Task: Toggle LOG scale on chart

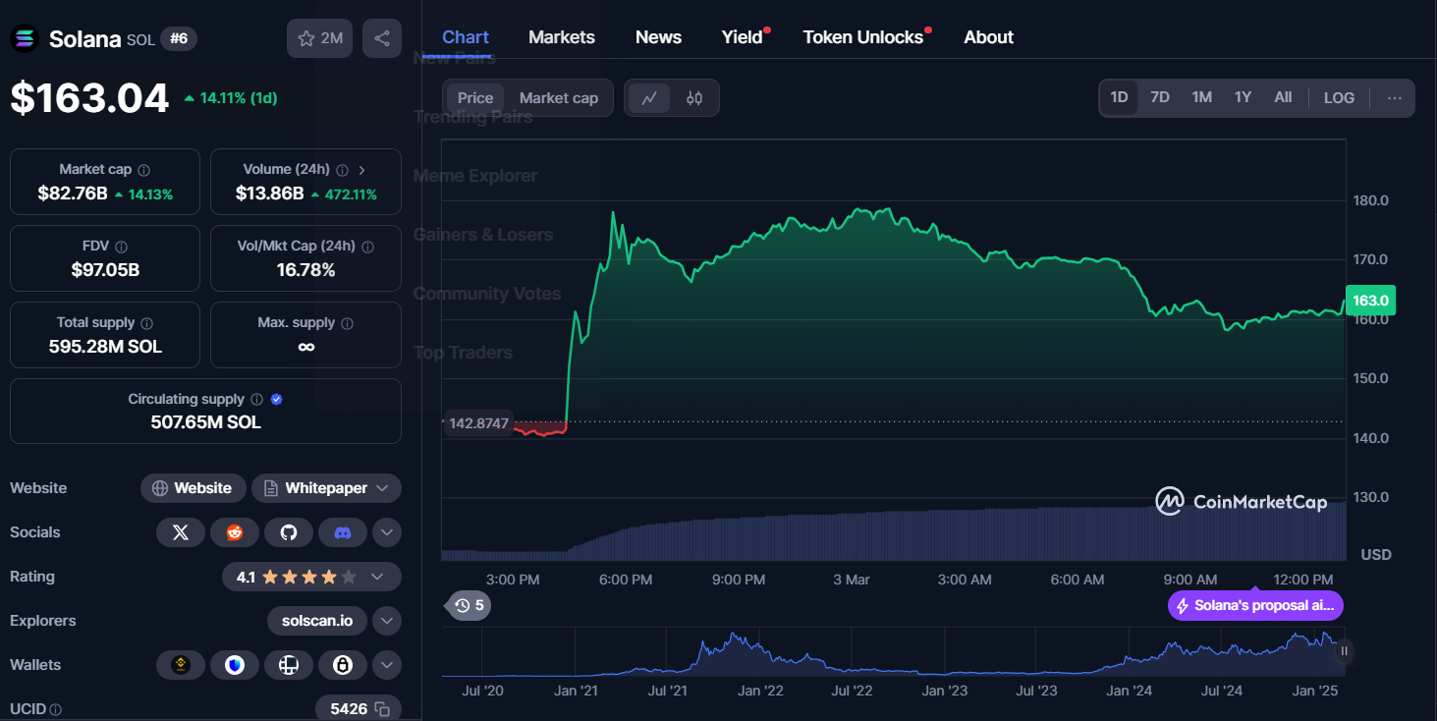Action: tap(1339, 98)
